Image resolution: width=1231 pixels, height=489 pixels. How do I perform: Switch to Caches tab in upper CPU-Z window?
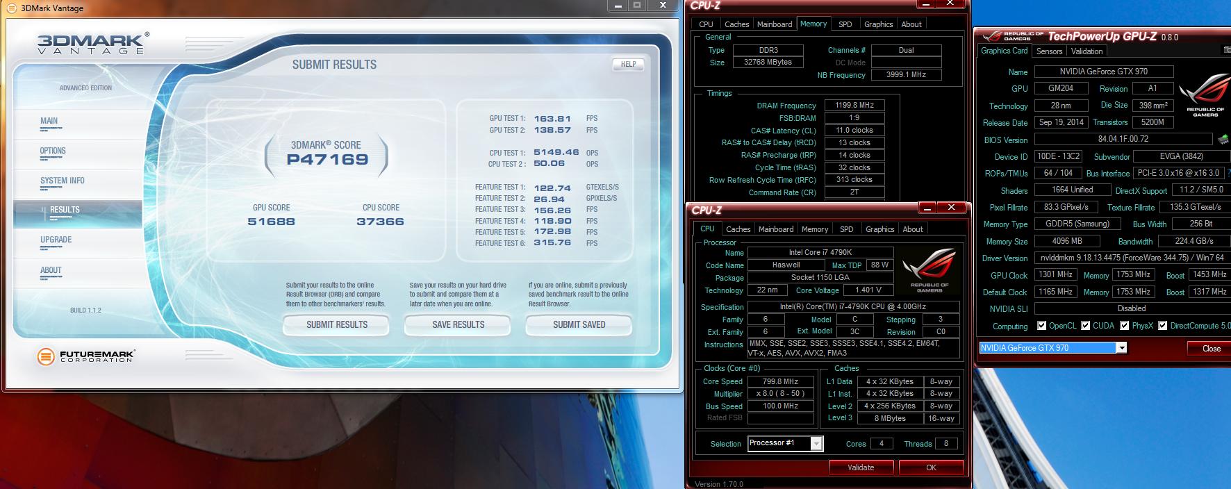coord(736,24)
